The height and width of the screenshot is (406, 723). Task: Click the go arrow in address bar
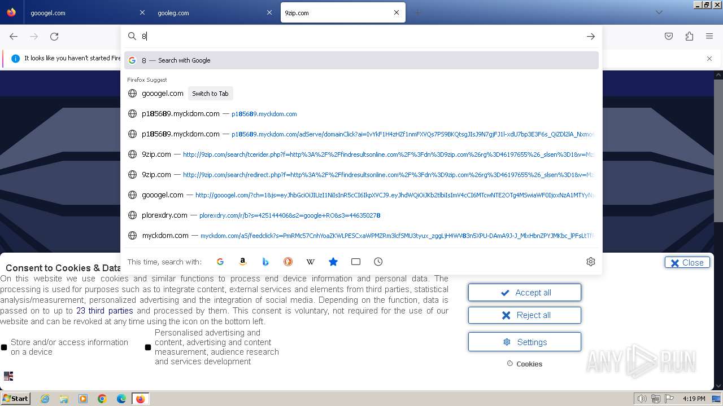(x=591, y=36)
